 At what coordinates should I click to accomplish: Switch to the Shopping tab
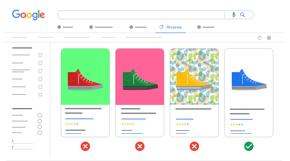pos(171,27)
